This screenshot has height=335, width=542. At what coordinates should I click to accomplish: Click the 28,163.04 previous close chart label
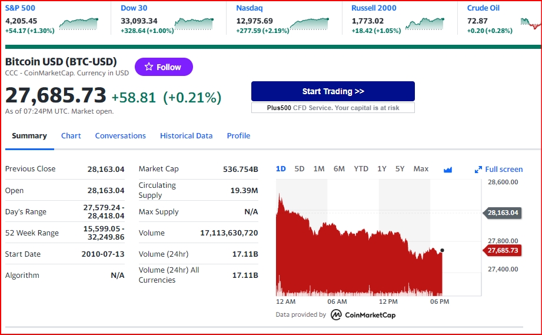click(502, 213)
